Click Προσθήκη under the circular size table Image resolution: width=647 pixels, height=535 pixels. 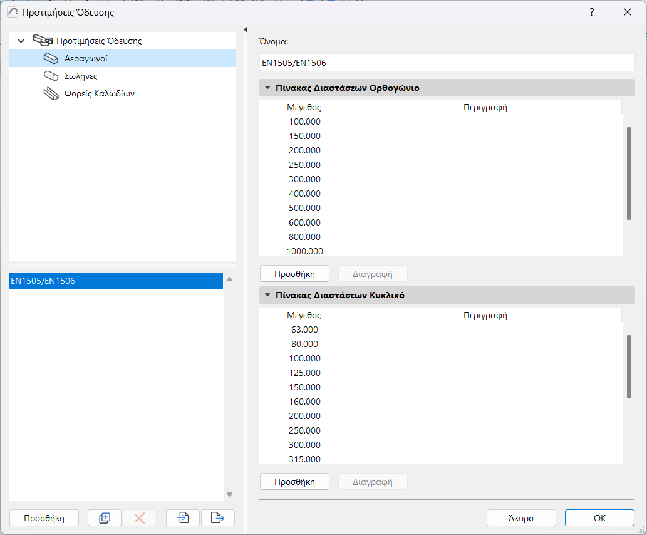(x=294, y=482)
